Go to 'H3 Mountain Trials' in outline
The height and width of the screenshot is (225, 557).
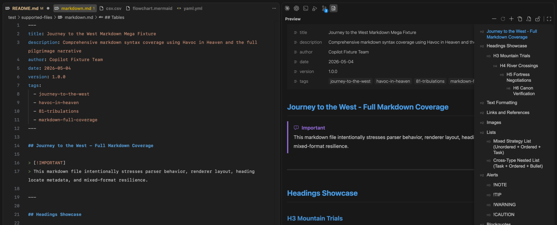point(512,56)
